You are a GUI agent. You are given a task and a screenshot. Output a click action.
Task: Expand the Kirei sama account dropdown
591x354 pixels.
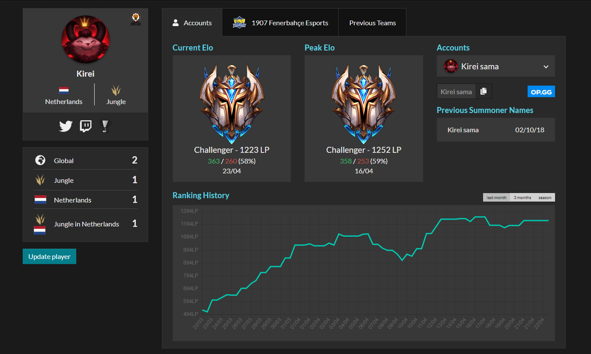pos(496,66)
